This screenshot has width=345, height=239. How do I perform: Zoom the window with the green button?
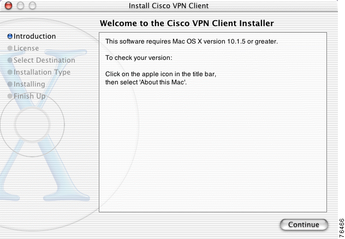coord(32,6)
